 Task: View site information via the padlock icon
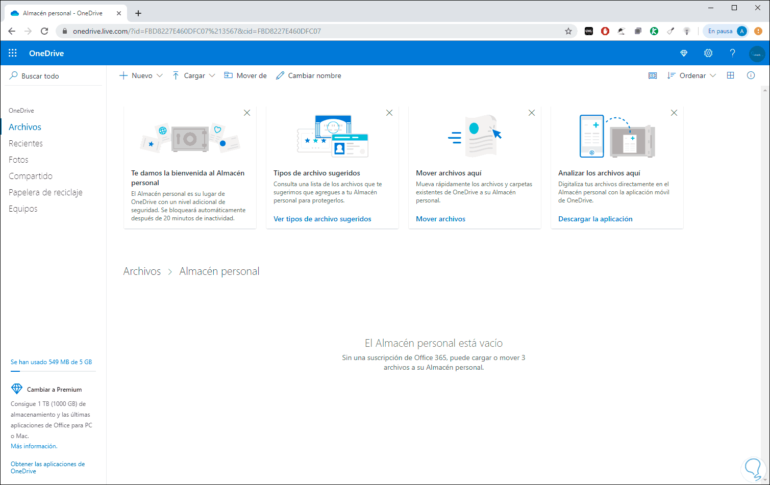point(64,31)
